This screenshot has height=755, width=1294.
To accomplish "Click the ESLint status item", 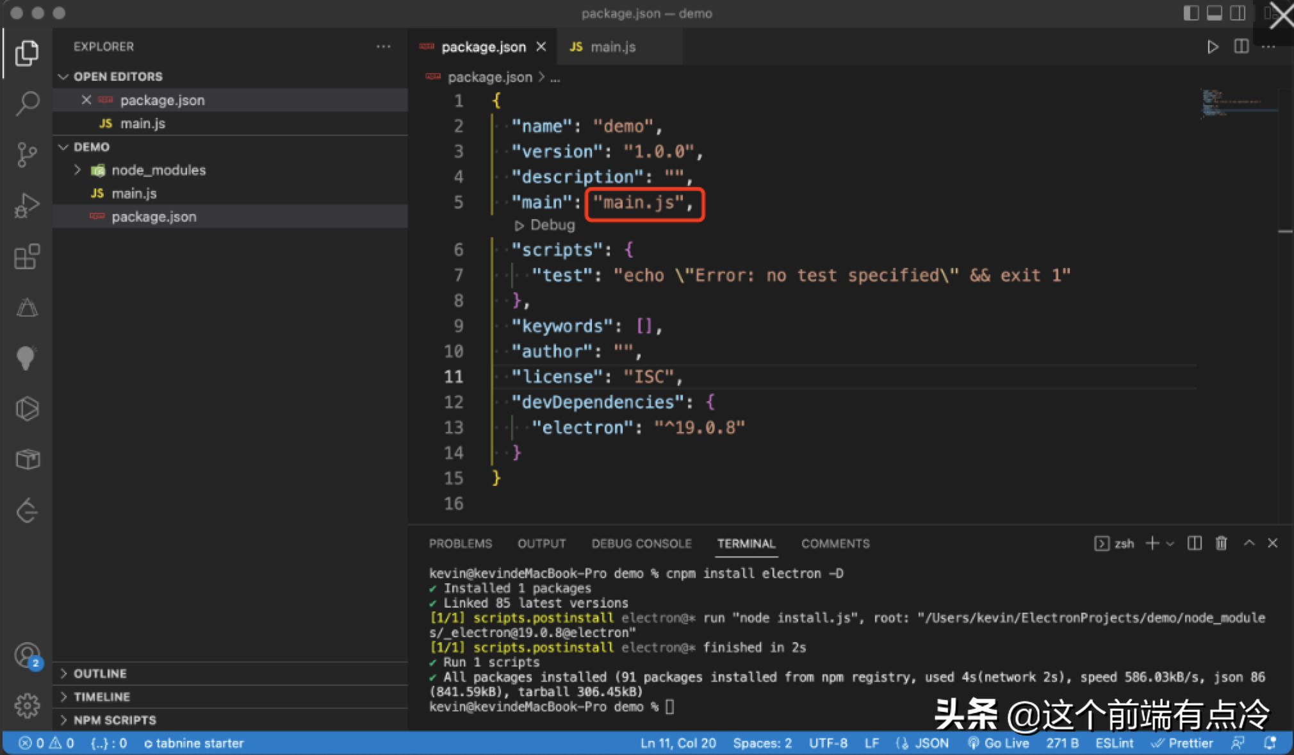I will pyautogui.click(x=1114, y=743).
